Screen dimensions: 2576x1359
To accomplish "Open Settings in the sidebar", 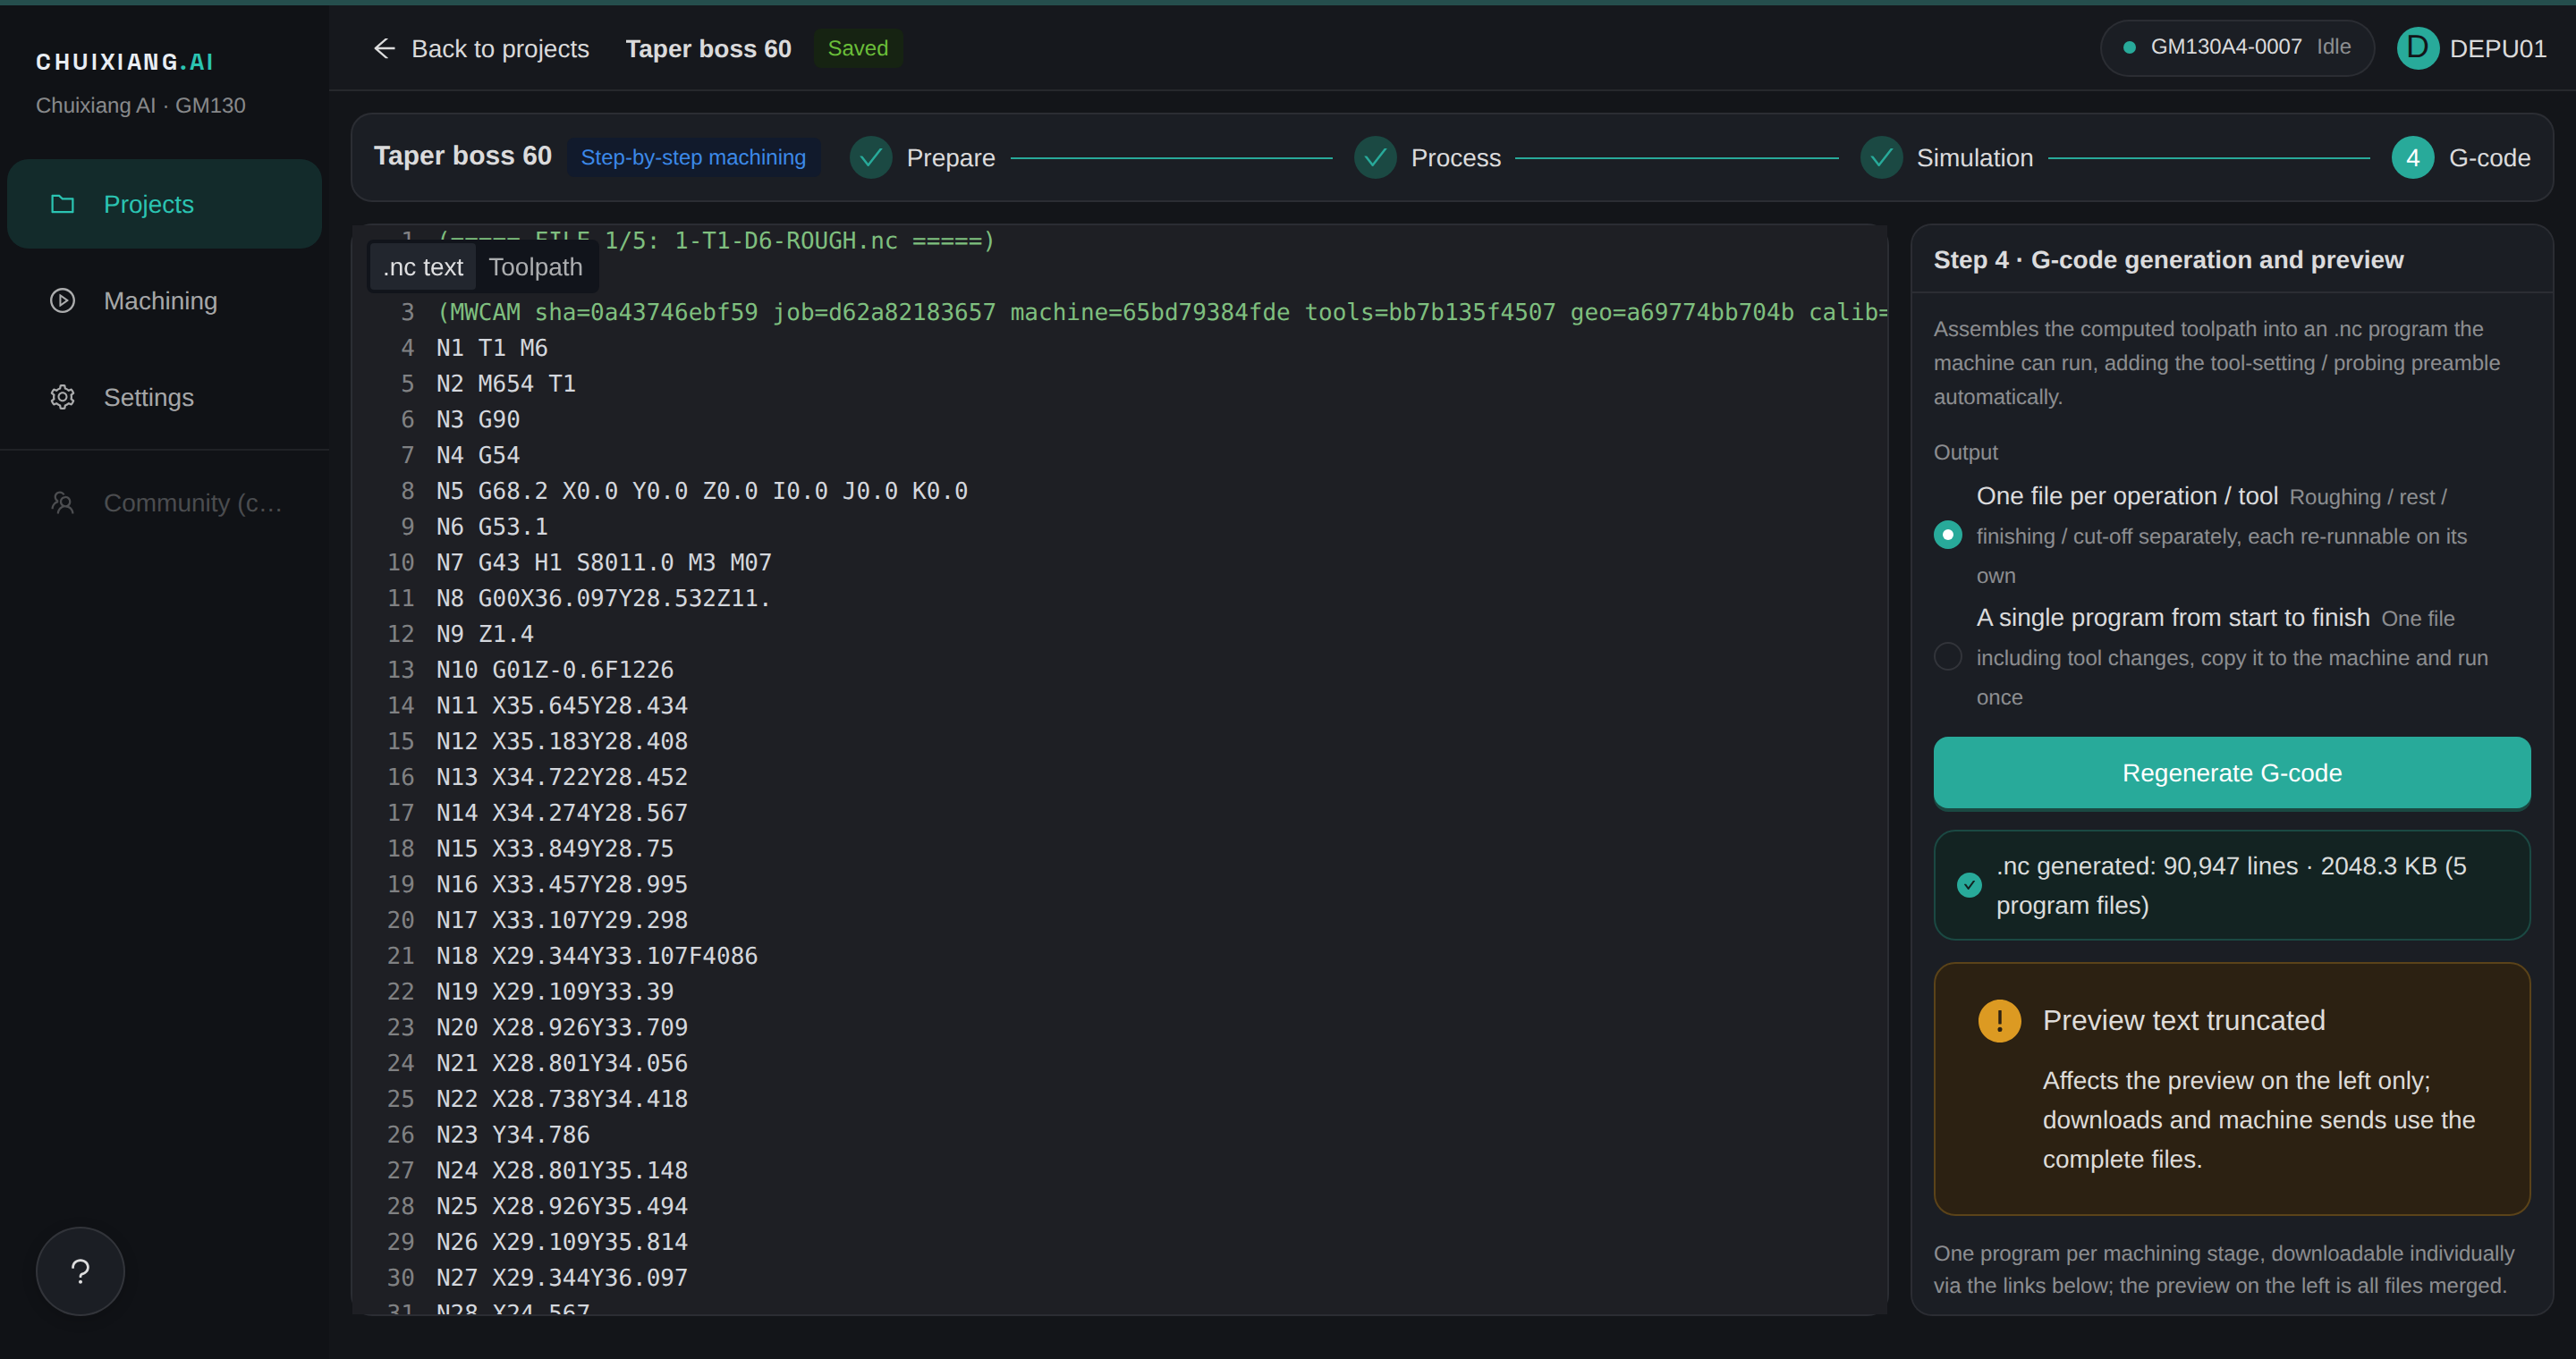I will point(164,398).
